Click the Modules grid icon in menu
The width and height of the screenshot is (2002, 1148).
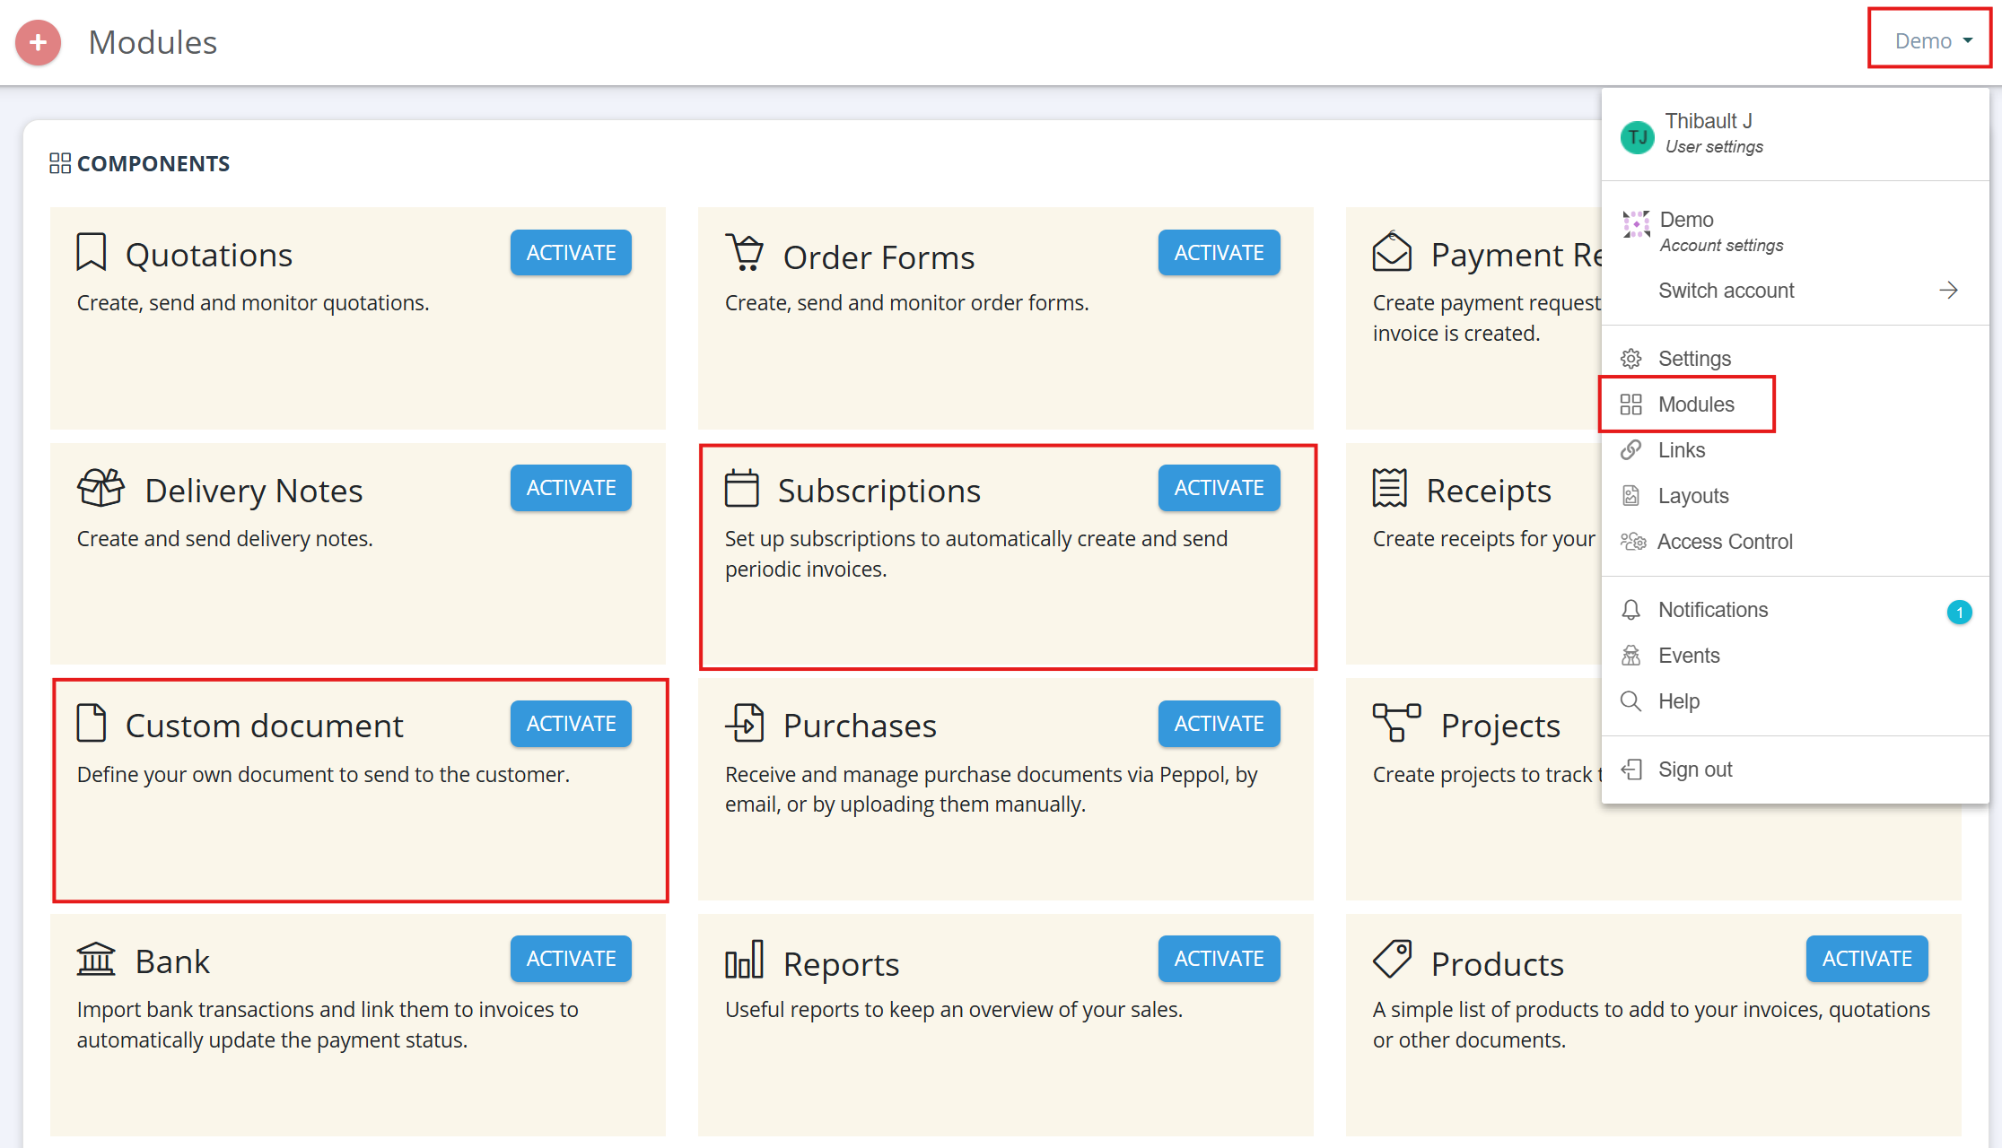click(x=1631, y=404)
